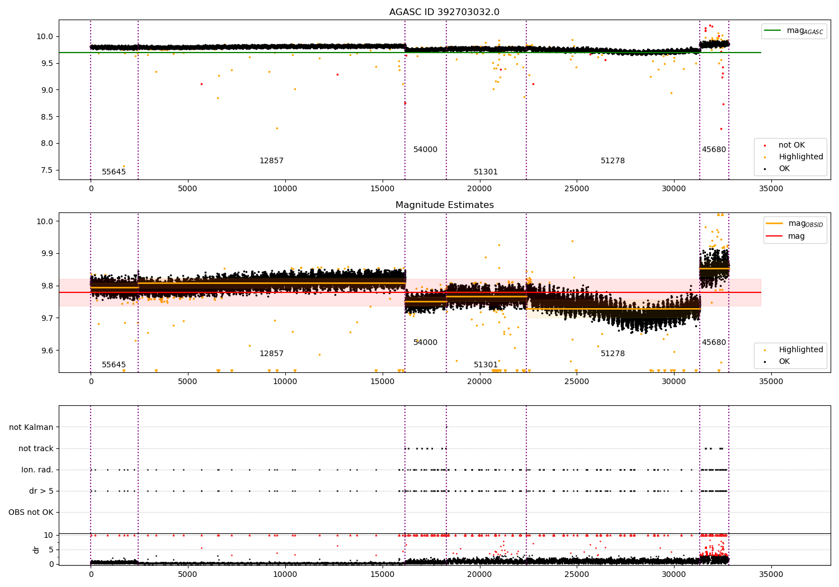
Task: Click x-axis tick 20000 under middle plot
Action: click(479, 382)
